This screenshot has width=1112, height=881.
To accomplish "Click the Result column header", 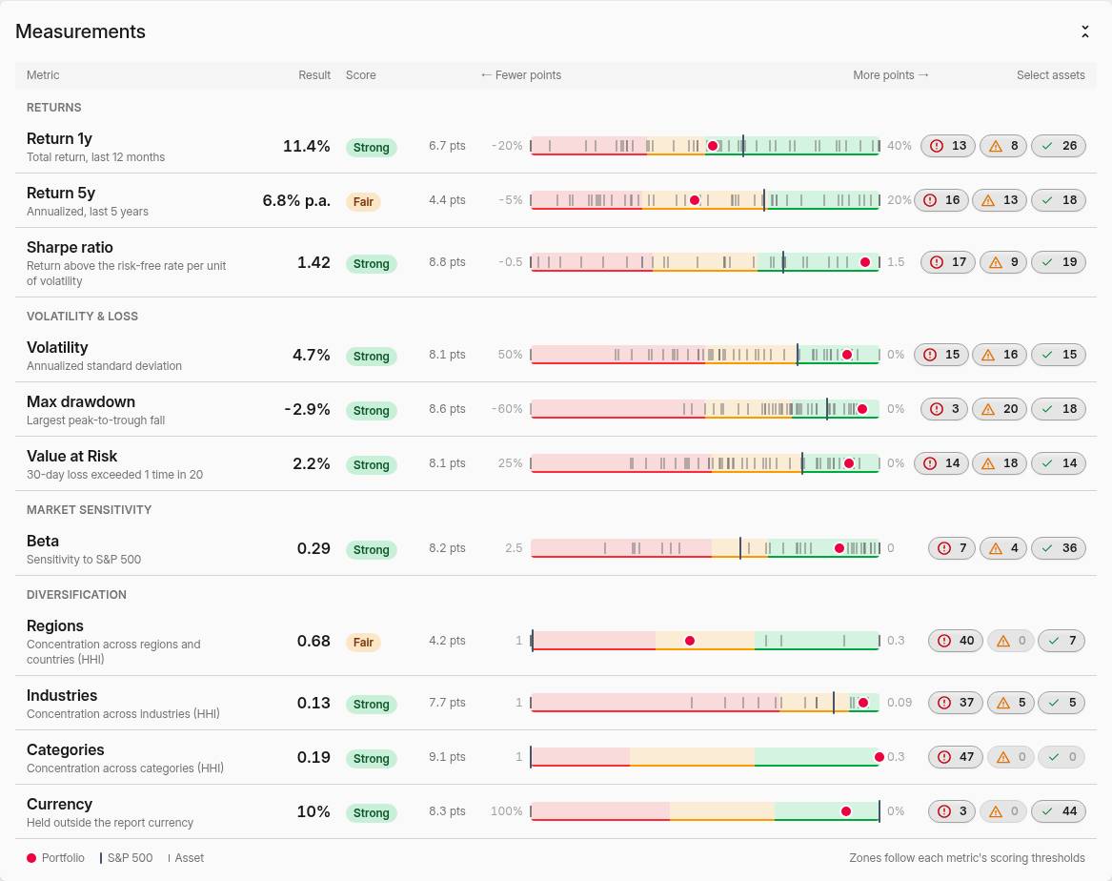I will pos(314,74).
